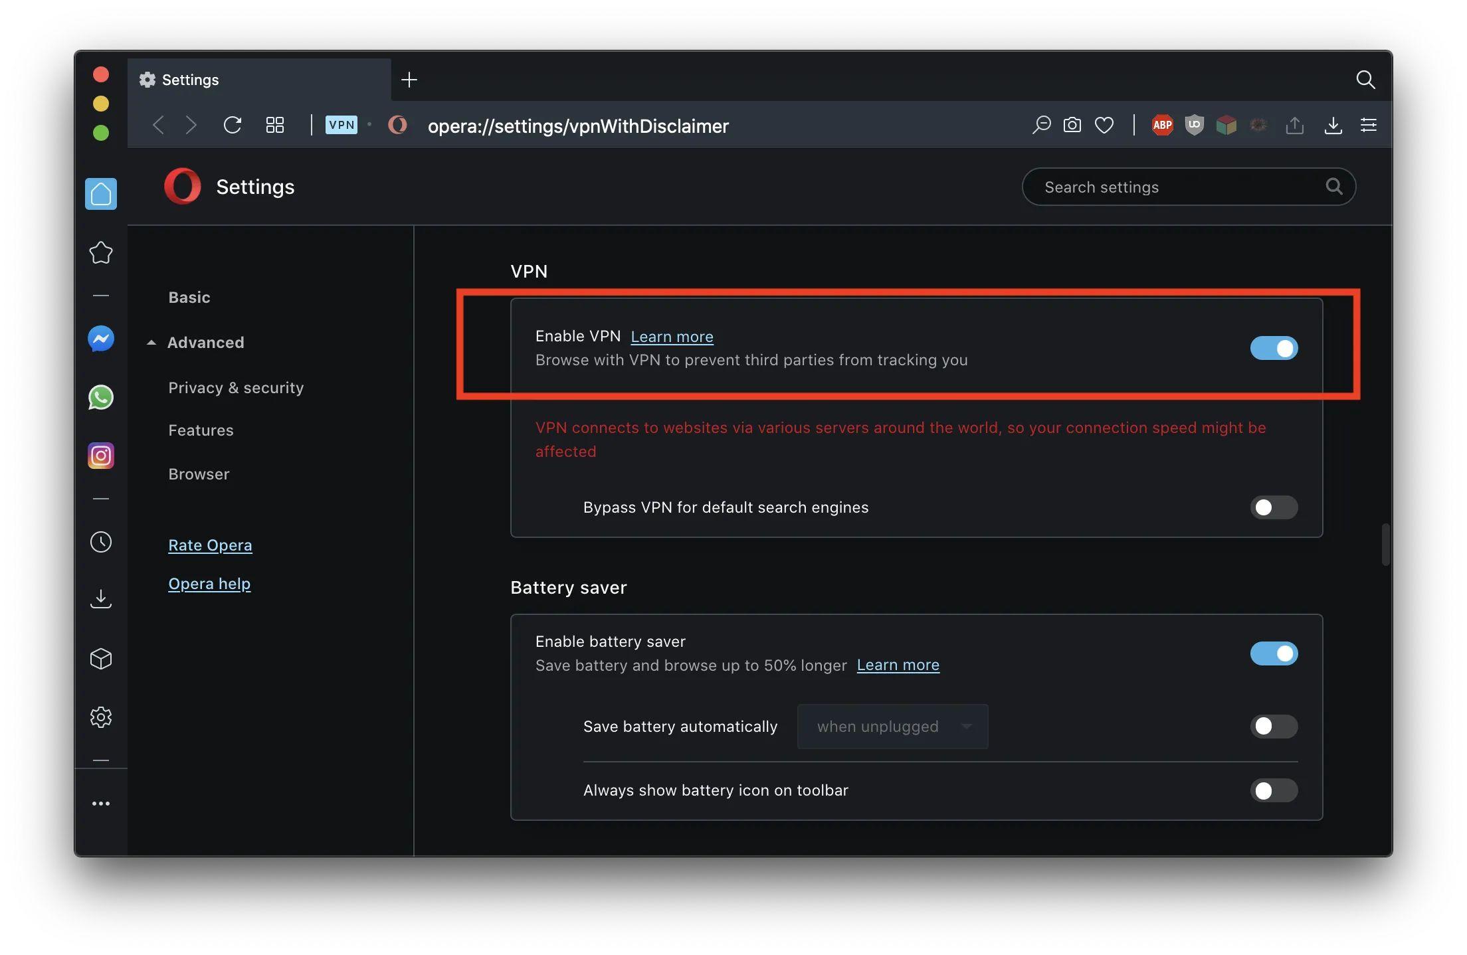1467x955 pixels.
Task: Open VPN Learn more link
Action: (x=672, y=337)
